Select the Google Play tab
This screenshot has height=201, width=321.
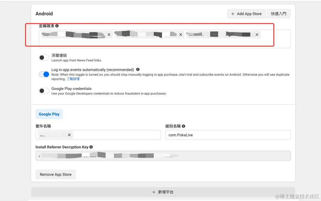49,114
